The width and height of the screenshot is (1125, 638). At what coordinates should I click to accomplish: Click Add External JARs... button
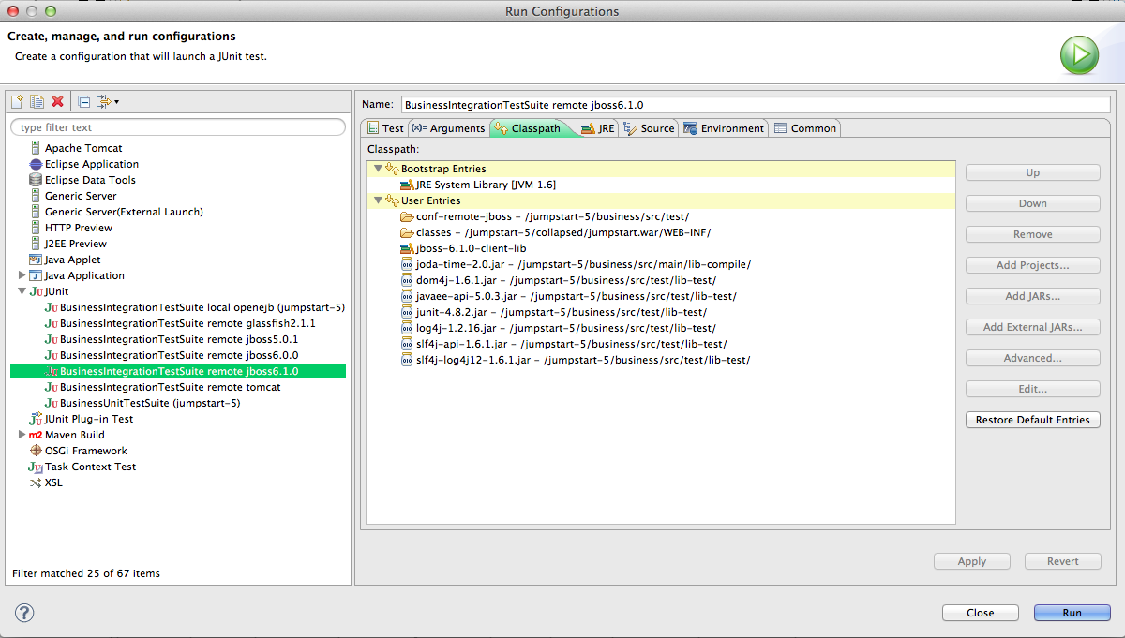pyautogui.click(x=1032, y=327)
